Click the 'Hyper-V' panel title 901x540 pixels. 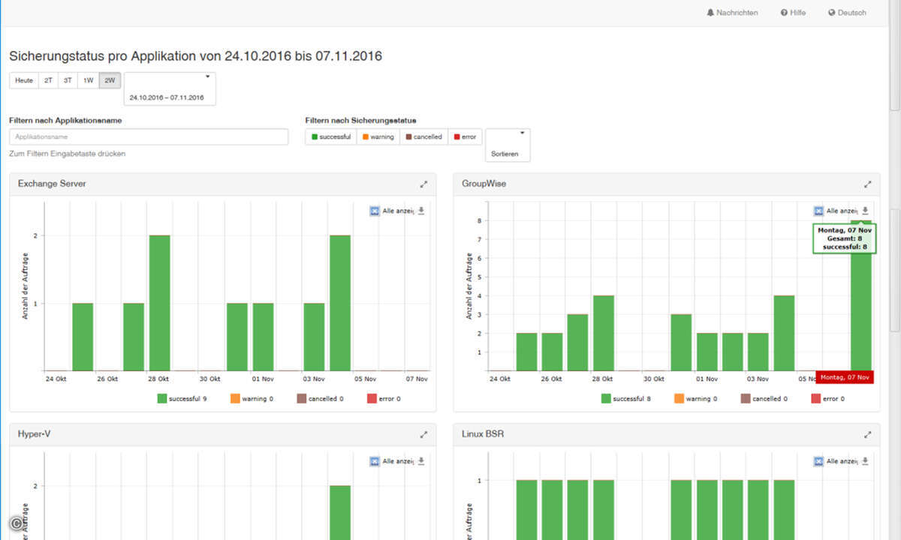coord(35,434)
